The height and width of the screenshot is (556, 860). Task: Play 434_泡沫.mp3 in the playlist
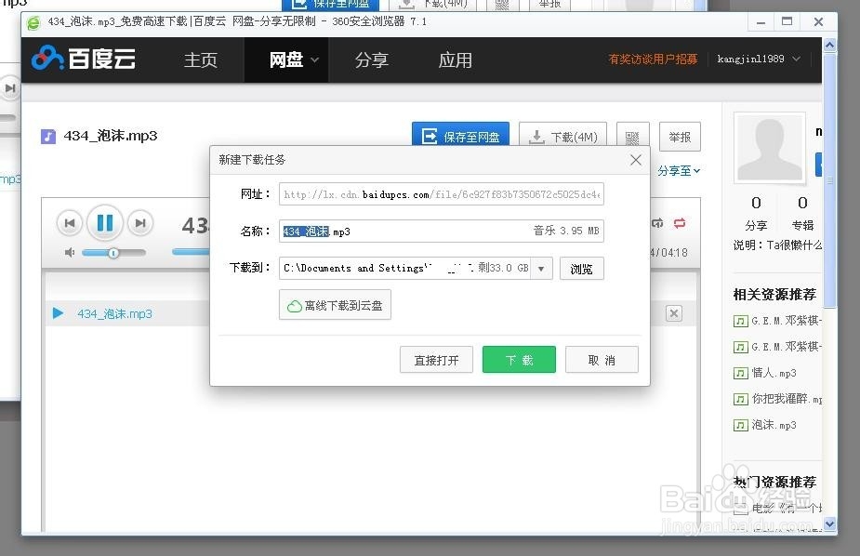59,313
